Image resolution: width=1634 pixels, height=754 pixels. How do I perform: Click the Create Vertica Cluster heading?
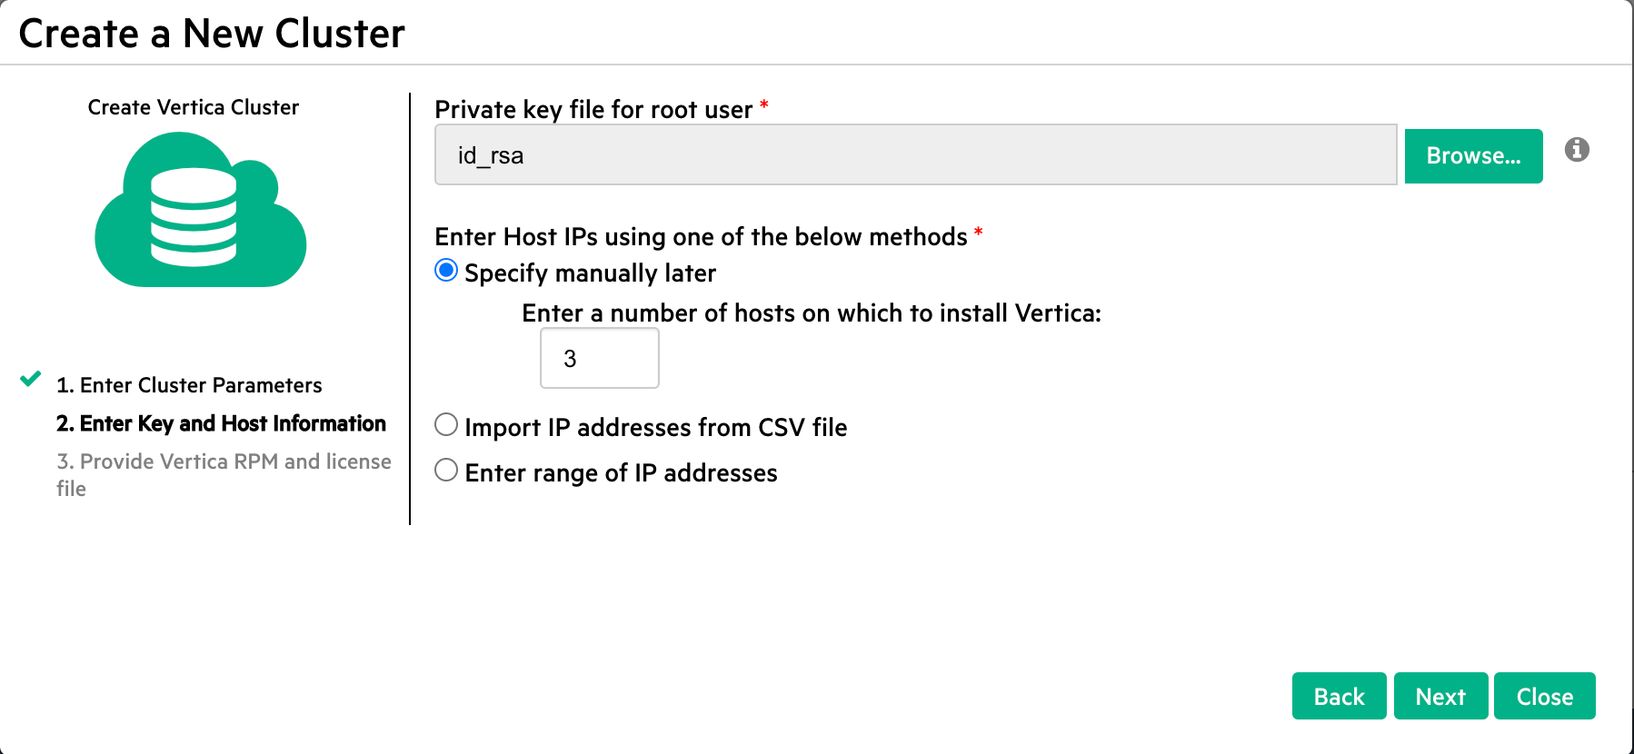pyautogui.click(x=194, y=107)
